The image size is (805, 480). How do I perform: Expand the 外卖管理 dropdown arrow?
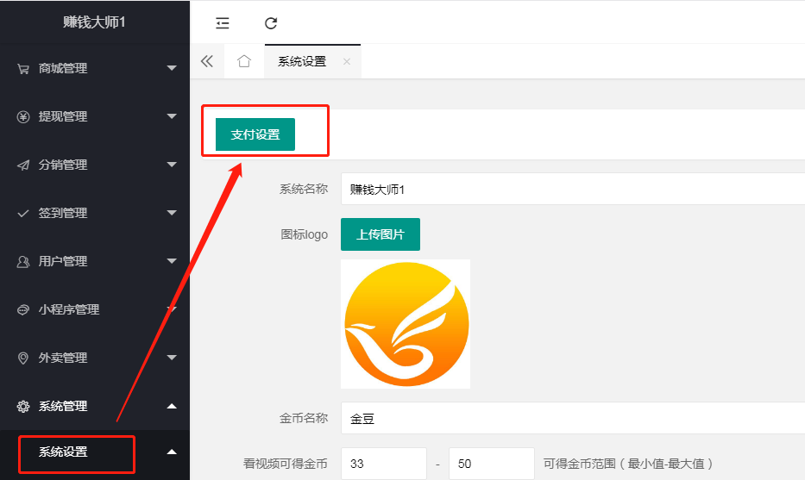click(x=172, y=357)
